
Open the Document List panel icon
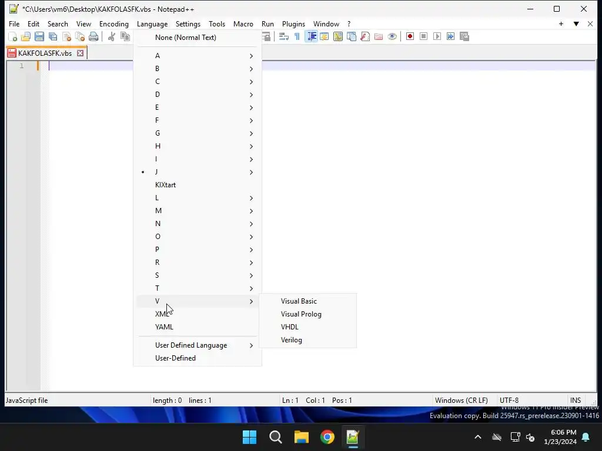pyautogui.click(x=352, y=36)
